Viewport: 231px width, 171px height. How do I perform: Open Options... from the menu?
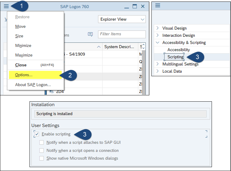pos(35,75)
